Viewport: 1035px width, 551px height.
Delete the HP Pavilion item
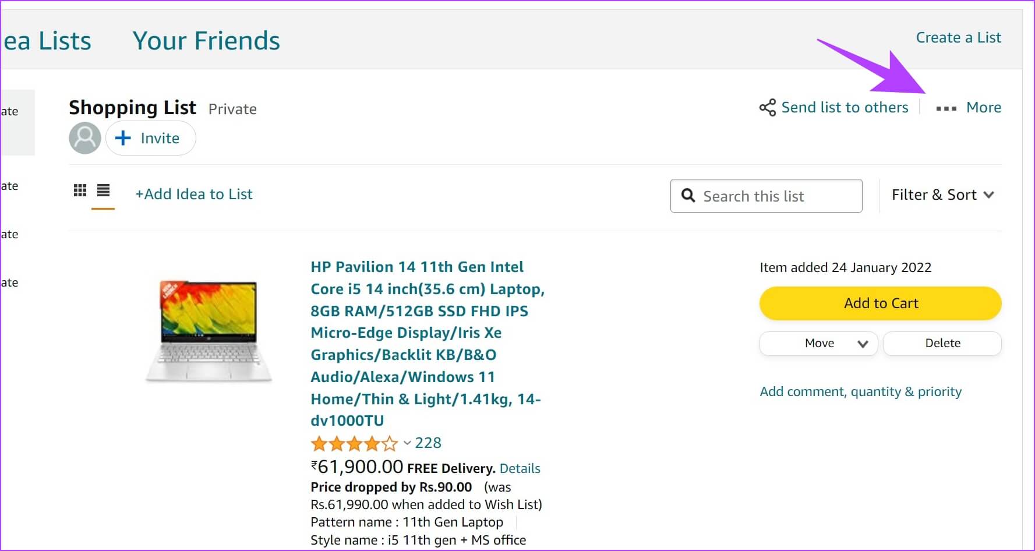point(942,344)
